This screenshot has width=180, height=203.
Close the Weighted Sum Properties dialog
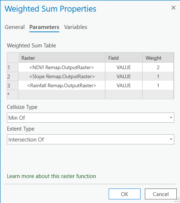pos(173,8)
